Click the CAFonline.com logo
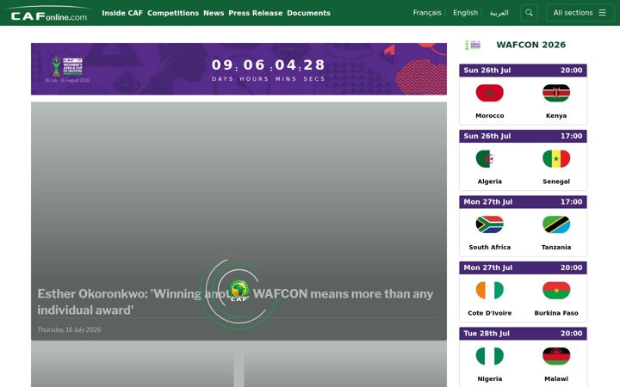 49,14
